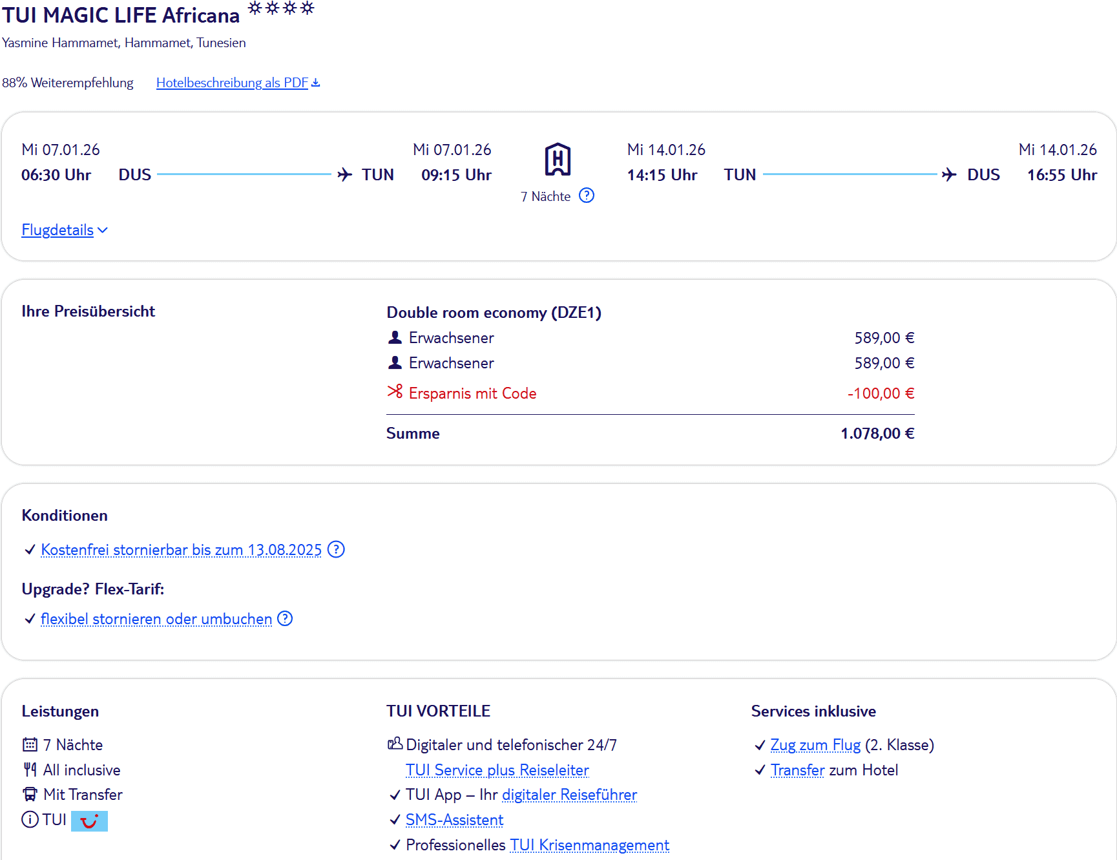1117x860 pixels.
Task: Expand the Flugdetails section
Action: pyautogui.click(x=64, y=230)
